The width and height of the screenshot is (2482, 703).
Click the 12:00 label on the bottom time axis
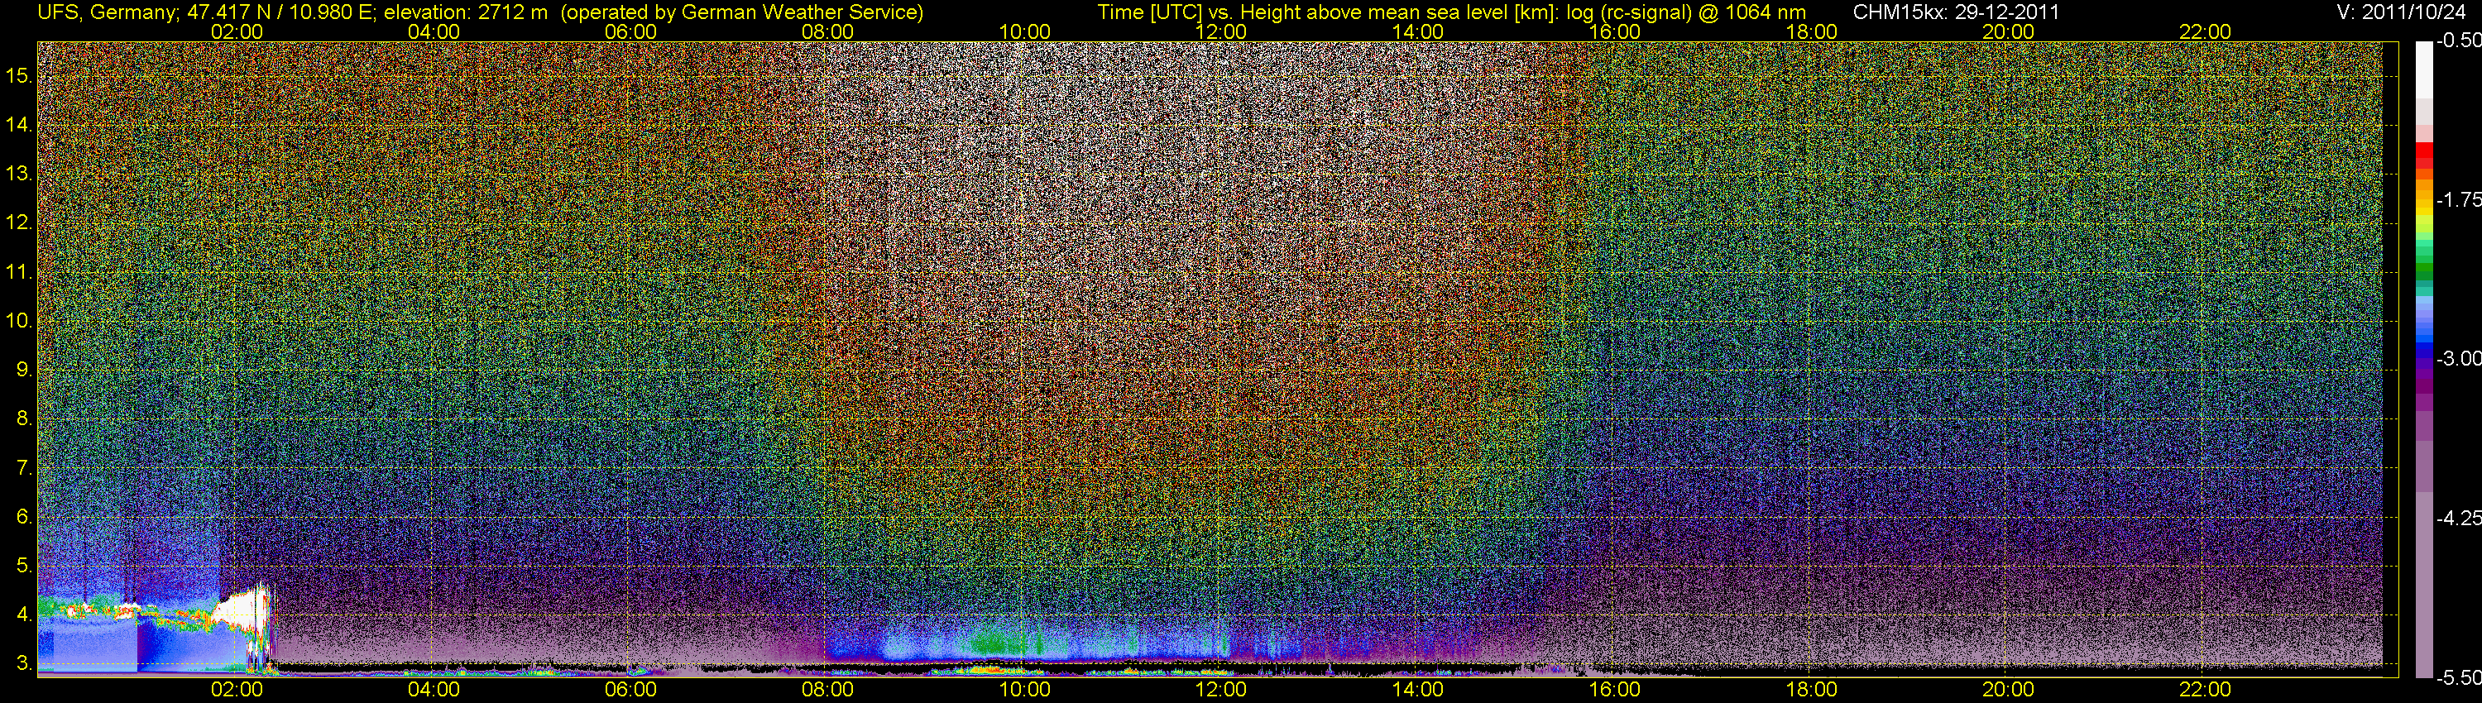pyautogui.click(x=1221, y=690)
